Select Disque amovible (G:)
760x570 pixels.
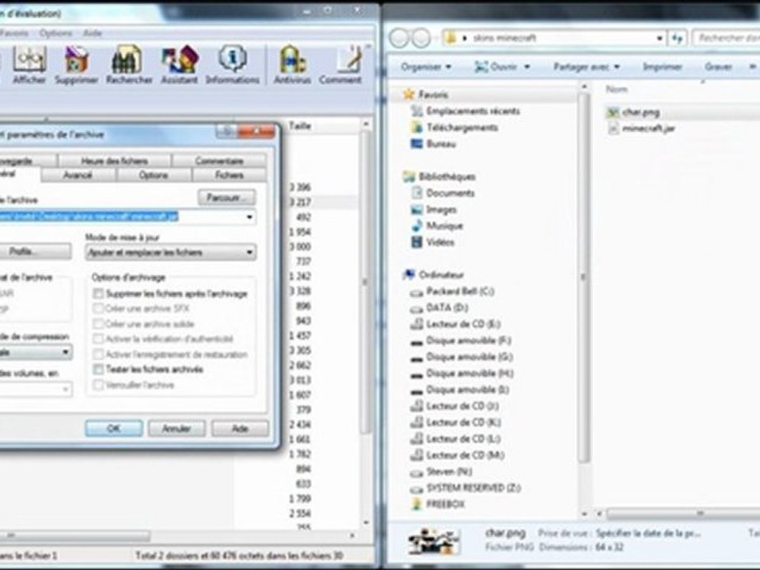pos(461,357)
